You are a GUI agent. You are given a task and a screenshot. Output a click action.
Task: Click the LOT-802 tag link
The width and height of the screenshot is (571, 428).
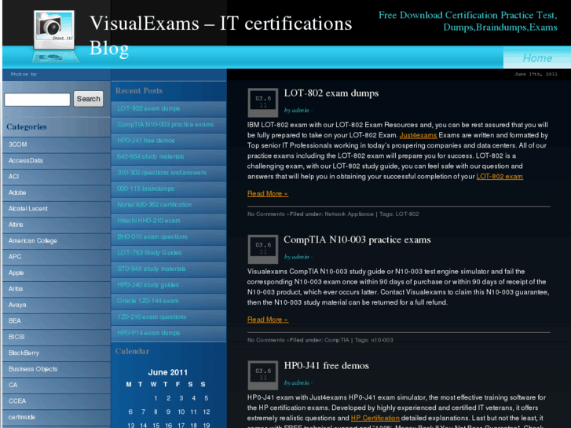pos(407,214)
